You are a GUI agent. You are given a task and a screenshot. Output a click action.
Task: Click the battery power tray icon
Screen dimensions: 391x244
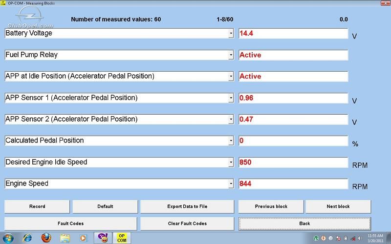(346, 239)
